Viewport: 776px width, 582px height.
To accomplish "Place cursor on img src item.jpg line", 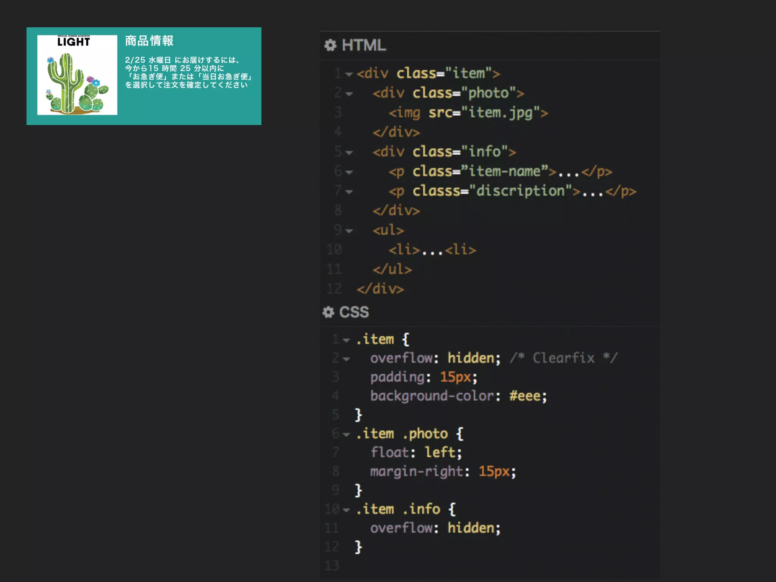I will click(468, 113).
